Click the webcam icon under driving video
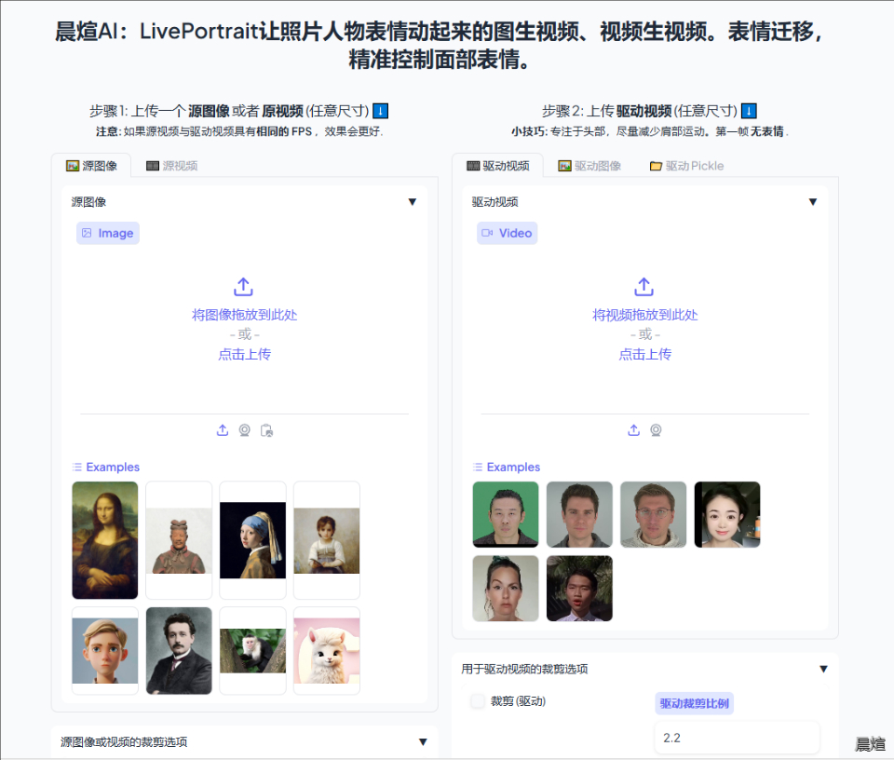894x760 pixels. (656, 430)
